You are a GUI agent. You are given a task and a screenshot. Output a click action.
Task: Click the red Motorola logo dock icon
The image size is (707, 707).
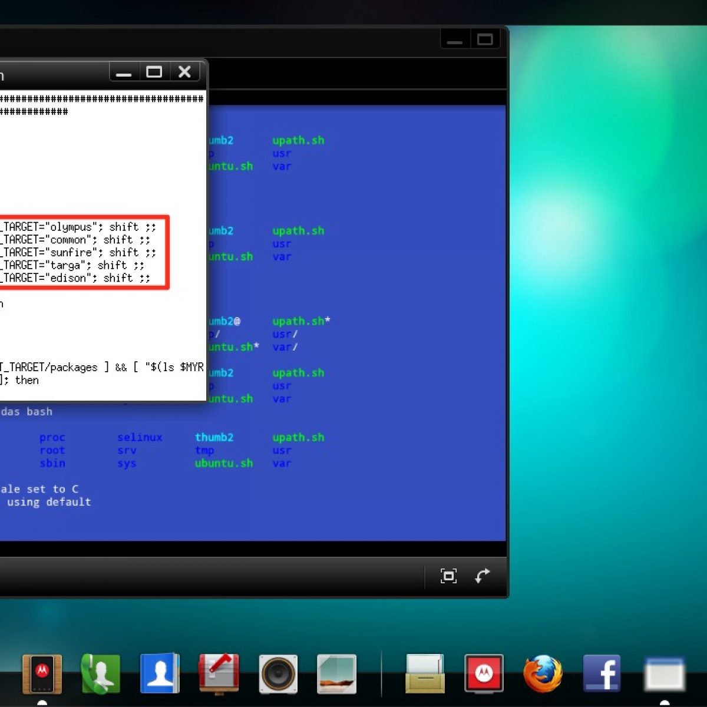click(x=484, y=673)
